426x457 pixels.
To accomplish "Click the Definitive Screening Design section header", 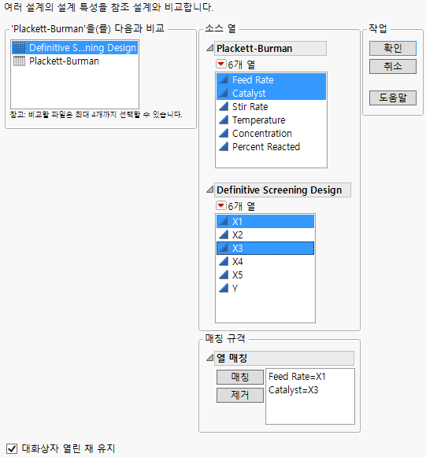I will [283, 190].
